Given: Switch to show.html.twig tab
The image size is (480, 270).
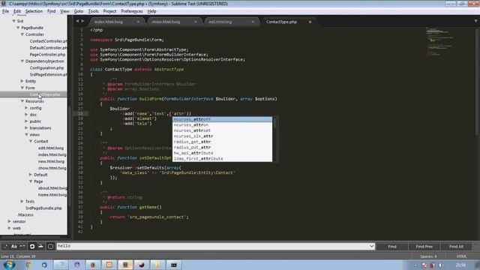Looking at the screenshot, I should (x=166, y=22).
